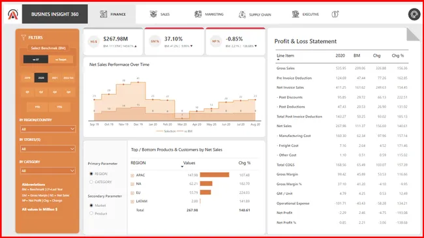Viewport: 424px width, 238px height.
Task: Click the folded page corner on P&L card
Action: coord(413,35)
